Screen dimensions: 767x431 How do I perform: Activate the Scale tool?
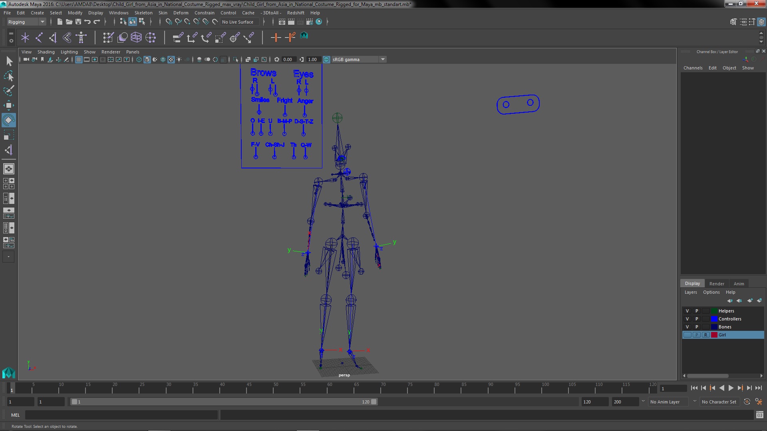(9, 135)
